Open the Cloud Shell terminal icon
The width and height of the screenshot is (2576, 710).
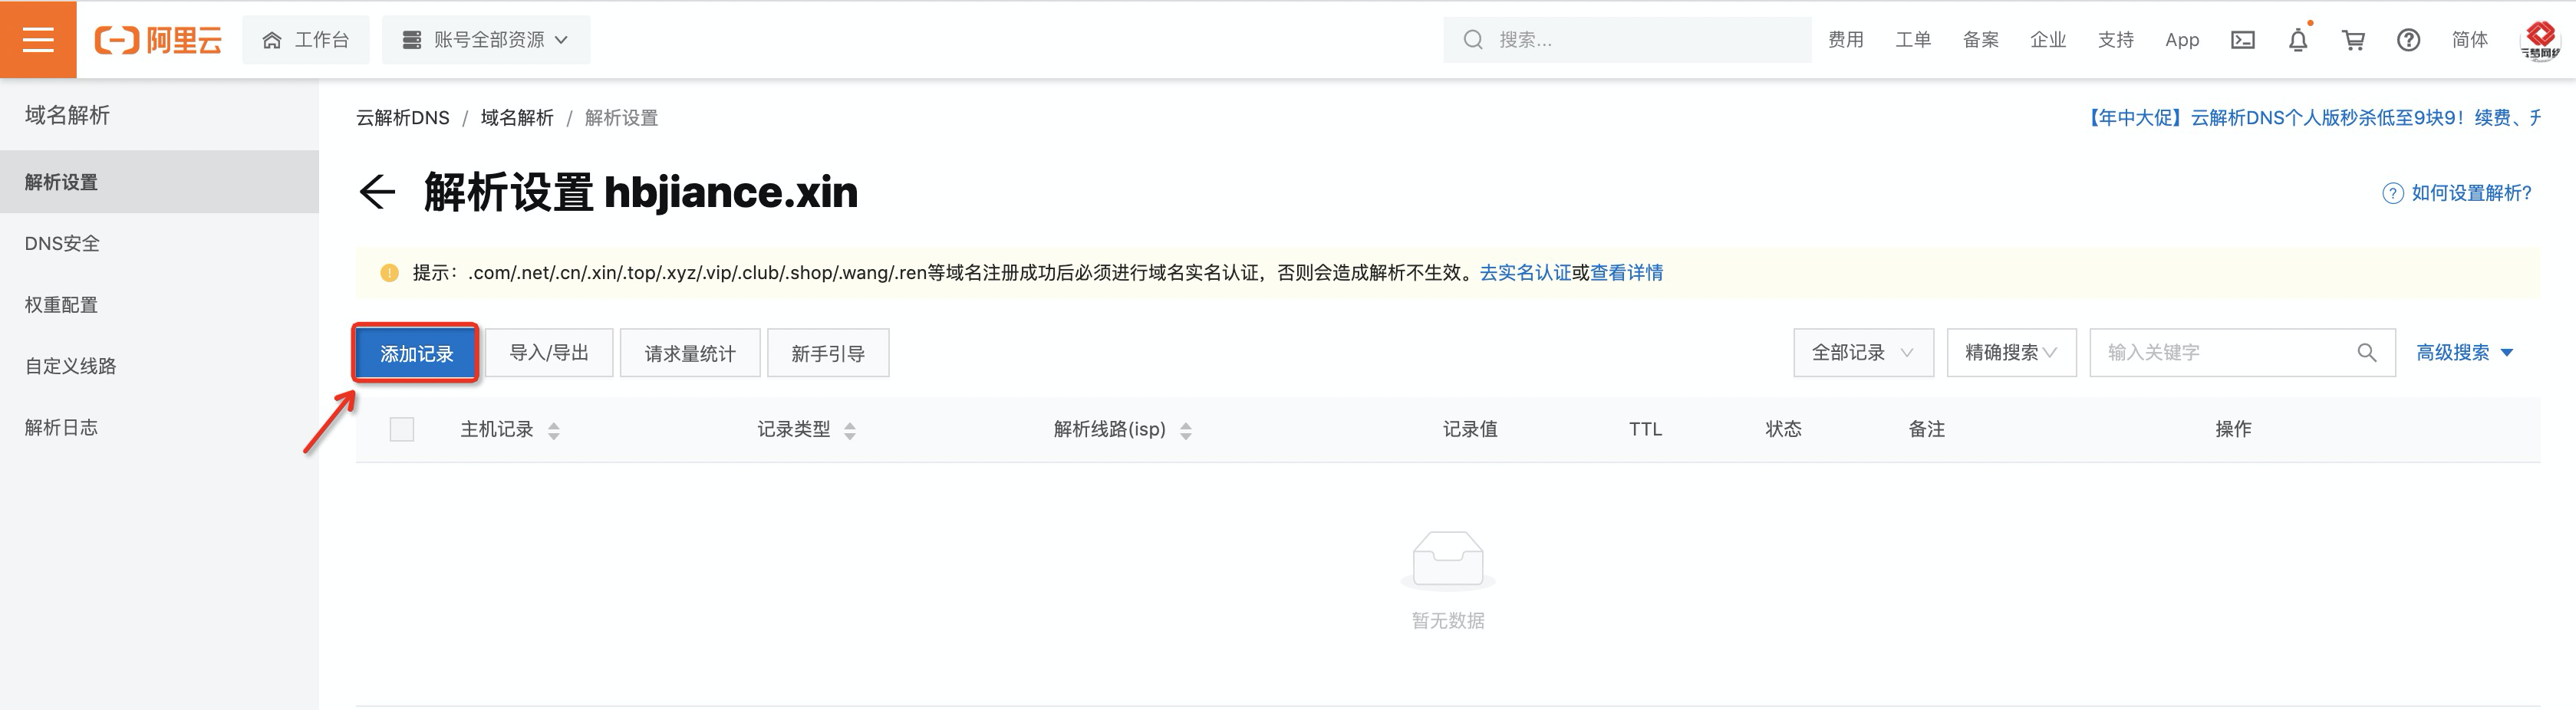(2243, 39)
